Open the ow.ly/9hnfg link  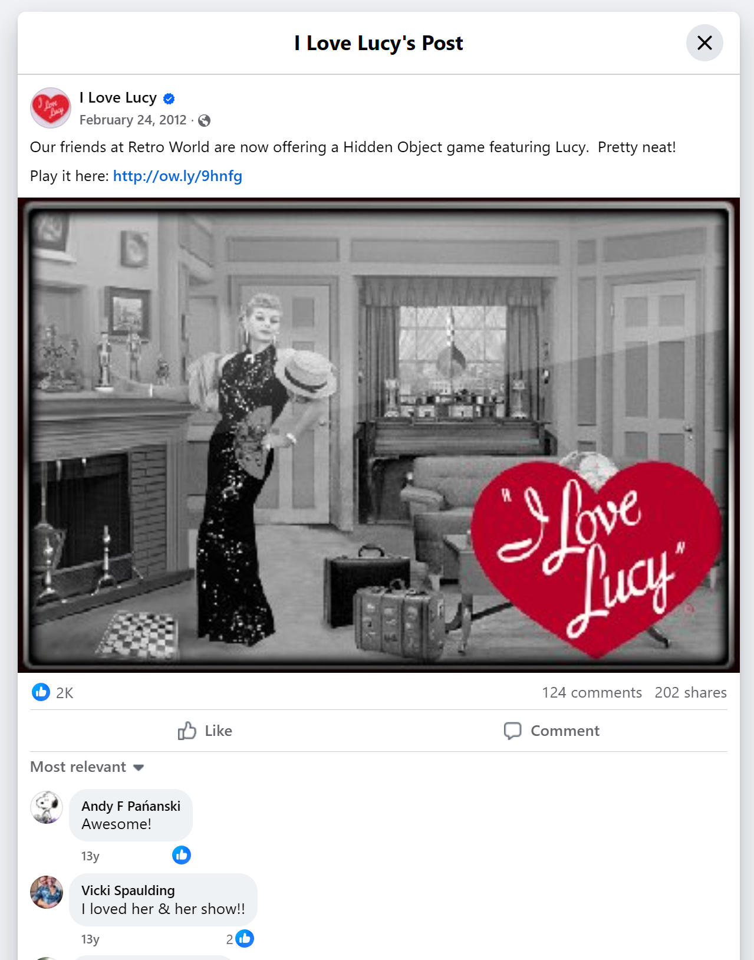point(177,176)
